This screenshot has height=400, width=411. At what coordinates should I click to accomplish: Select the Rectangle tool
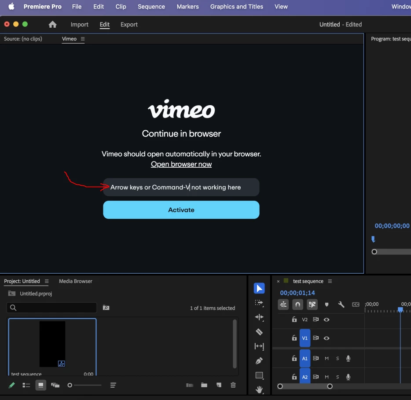pos(259,375)
